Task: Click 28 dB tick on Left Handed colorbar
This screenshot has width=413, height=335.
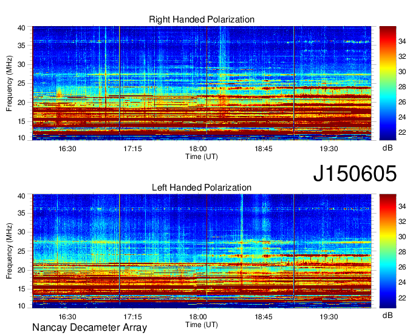Action: point(402,252)
